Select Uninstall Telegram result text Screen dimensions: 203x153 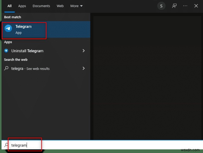(x=27, y=51)
